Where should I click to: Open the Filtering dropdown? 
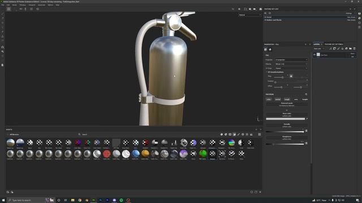point(291,64)
